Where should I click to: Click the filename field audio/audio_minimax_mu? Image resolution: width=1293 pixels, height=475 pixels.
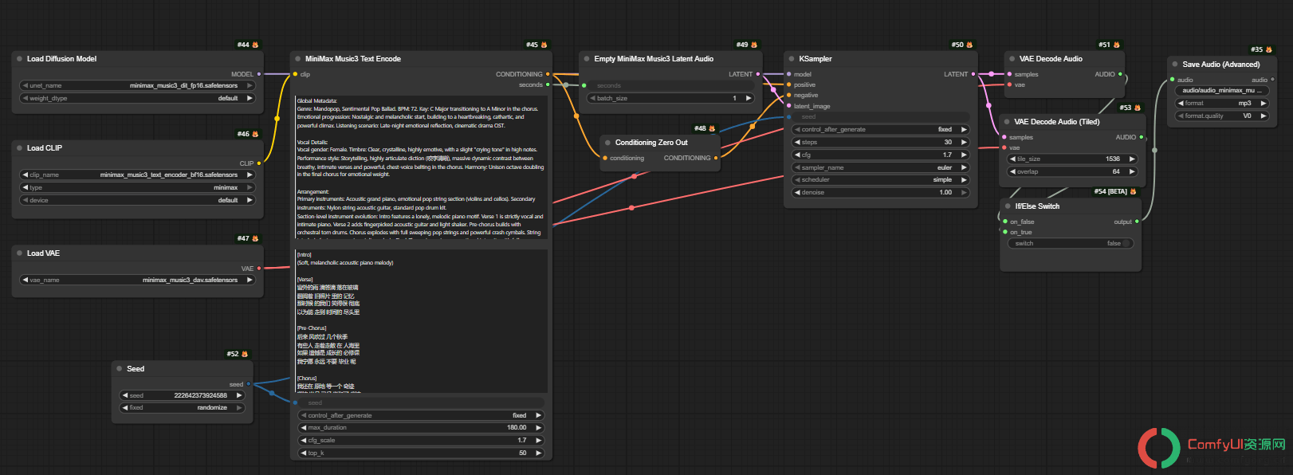coord(1222,90)
